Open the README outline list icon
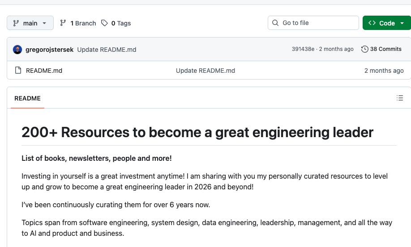 coord(400,98)
